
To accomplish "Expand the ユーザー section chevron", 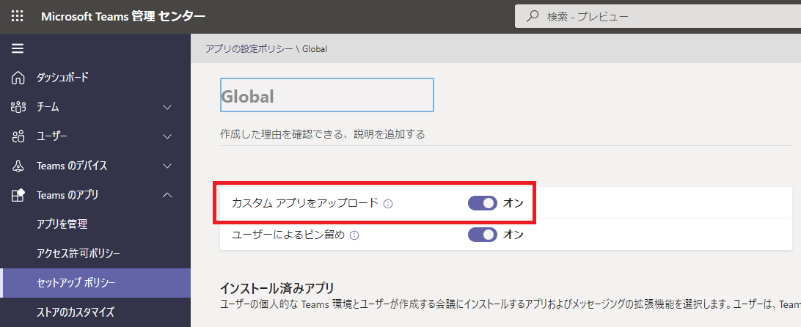I will [x=167, y=136].
